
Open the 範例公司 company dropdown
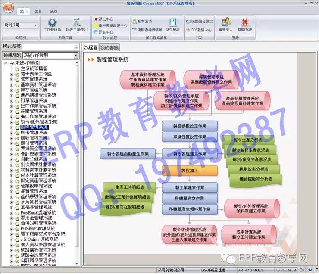click(x=20, y=25)
